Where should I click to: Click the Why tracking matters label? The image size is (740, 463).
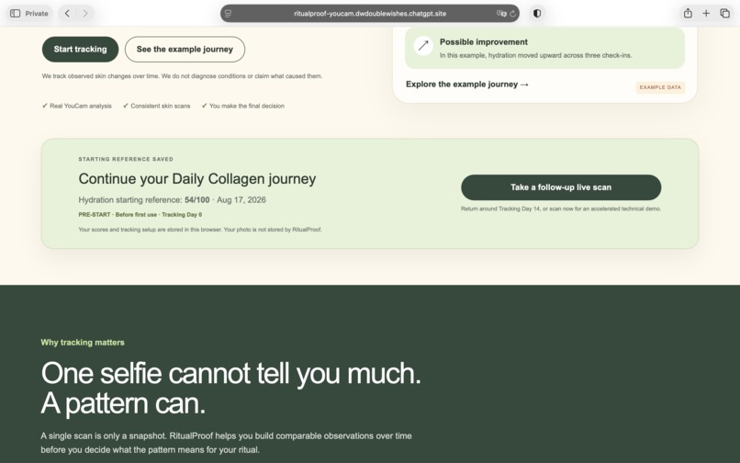pyautogui.click(x=83, y=343)
